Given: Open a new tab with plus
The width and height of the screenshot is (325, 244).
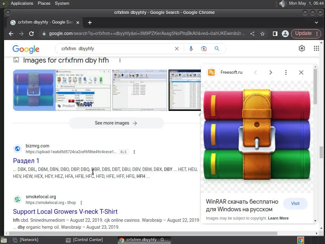Looking at the screenshot, I should (90, 23).
